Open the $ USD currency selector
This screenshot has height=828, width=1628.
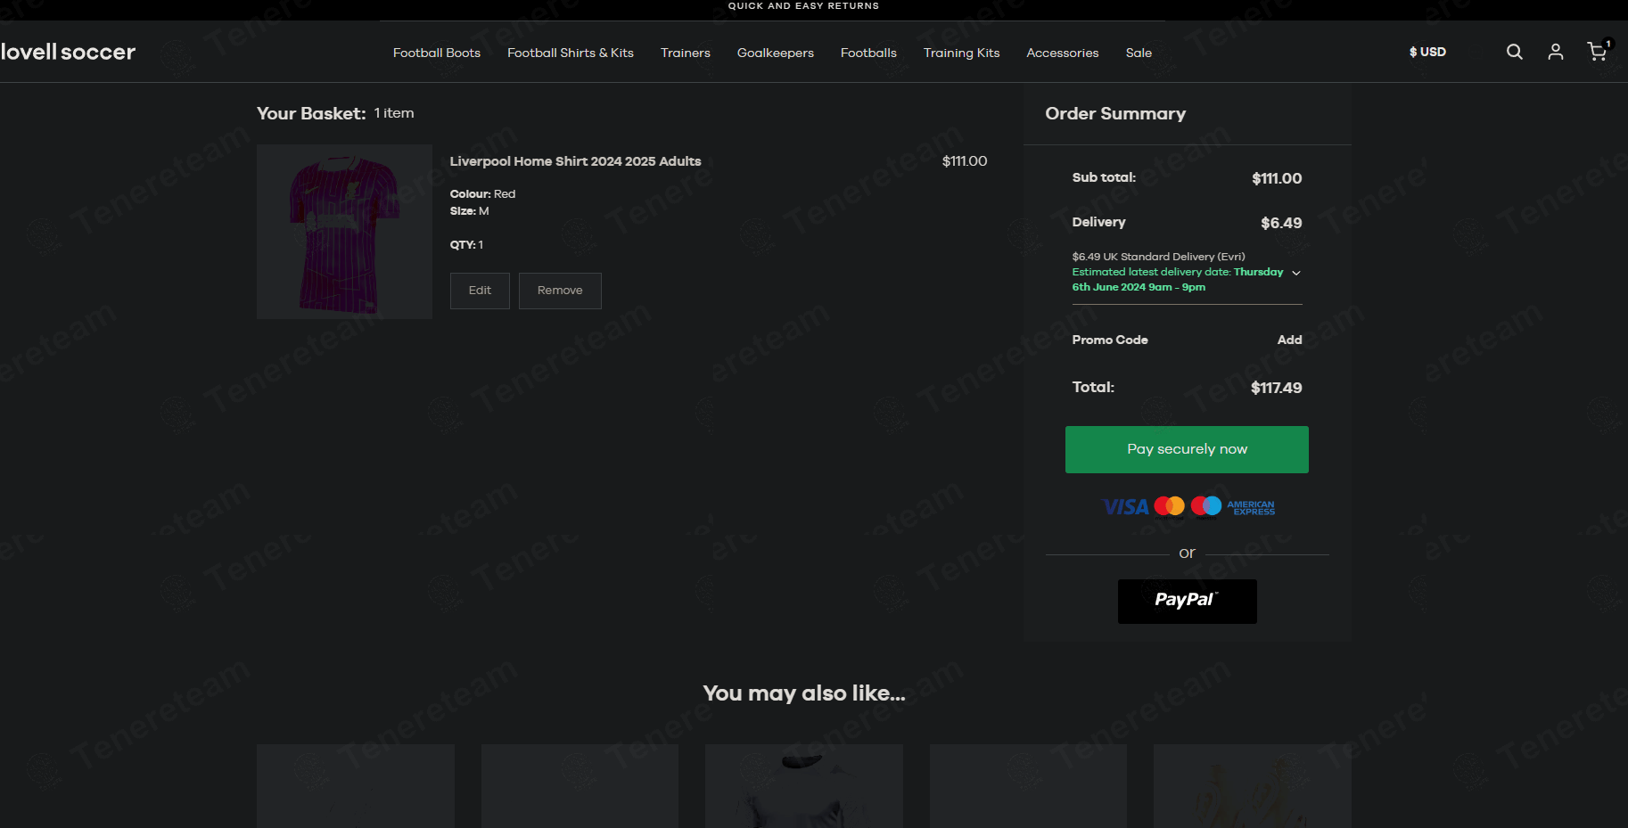point(1427,52)
